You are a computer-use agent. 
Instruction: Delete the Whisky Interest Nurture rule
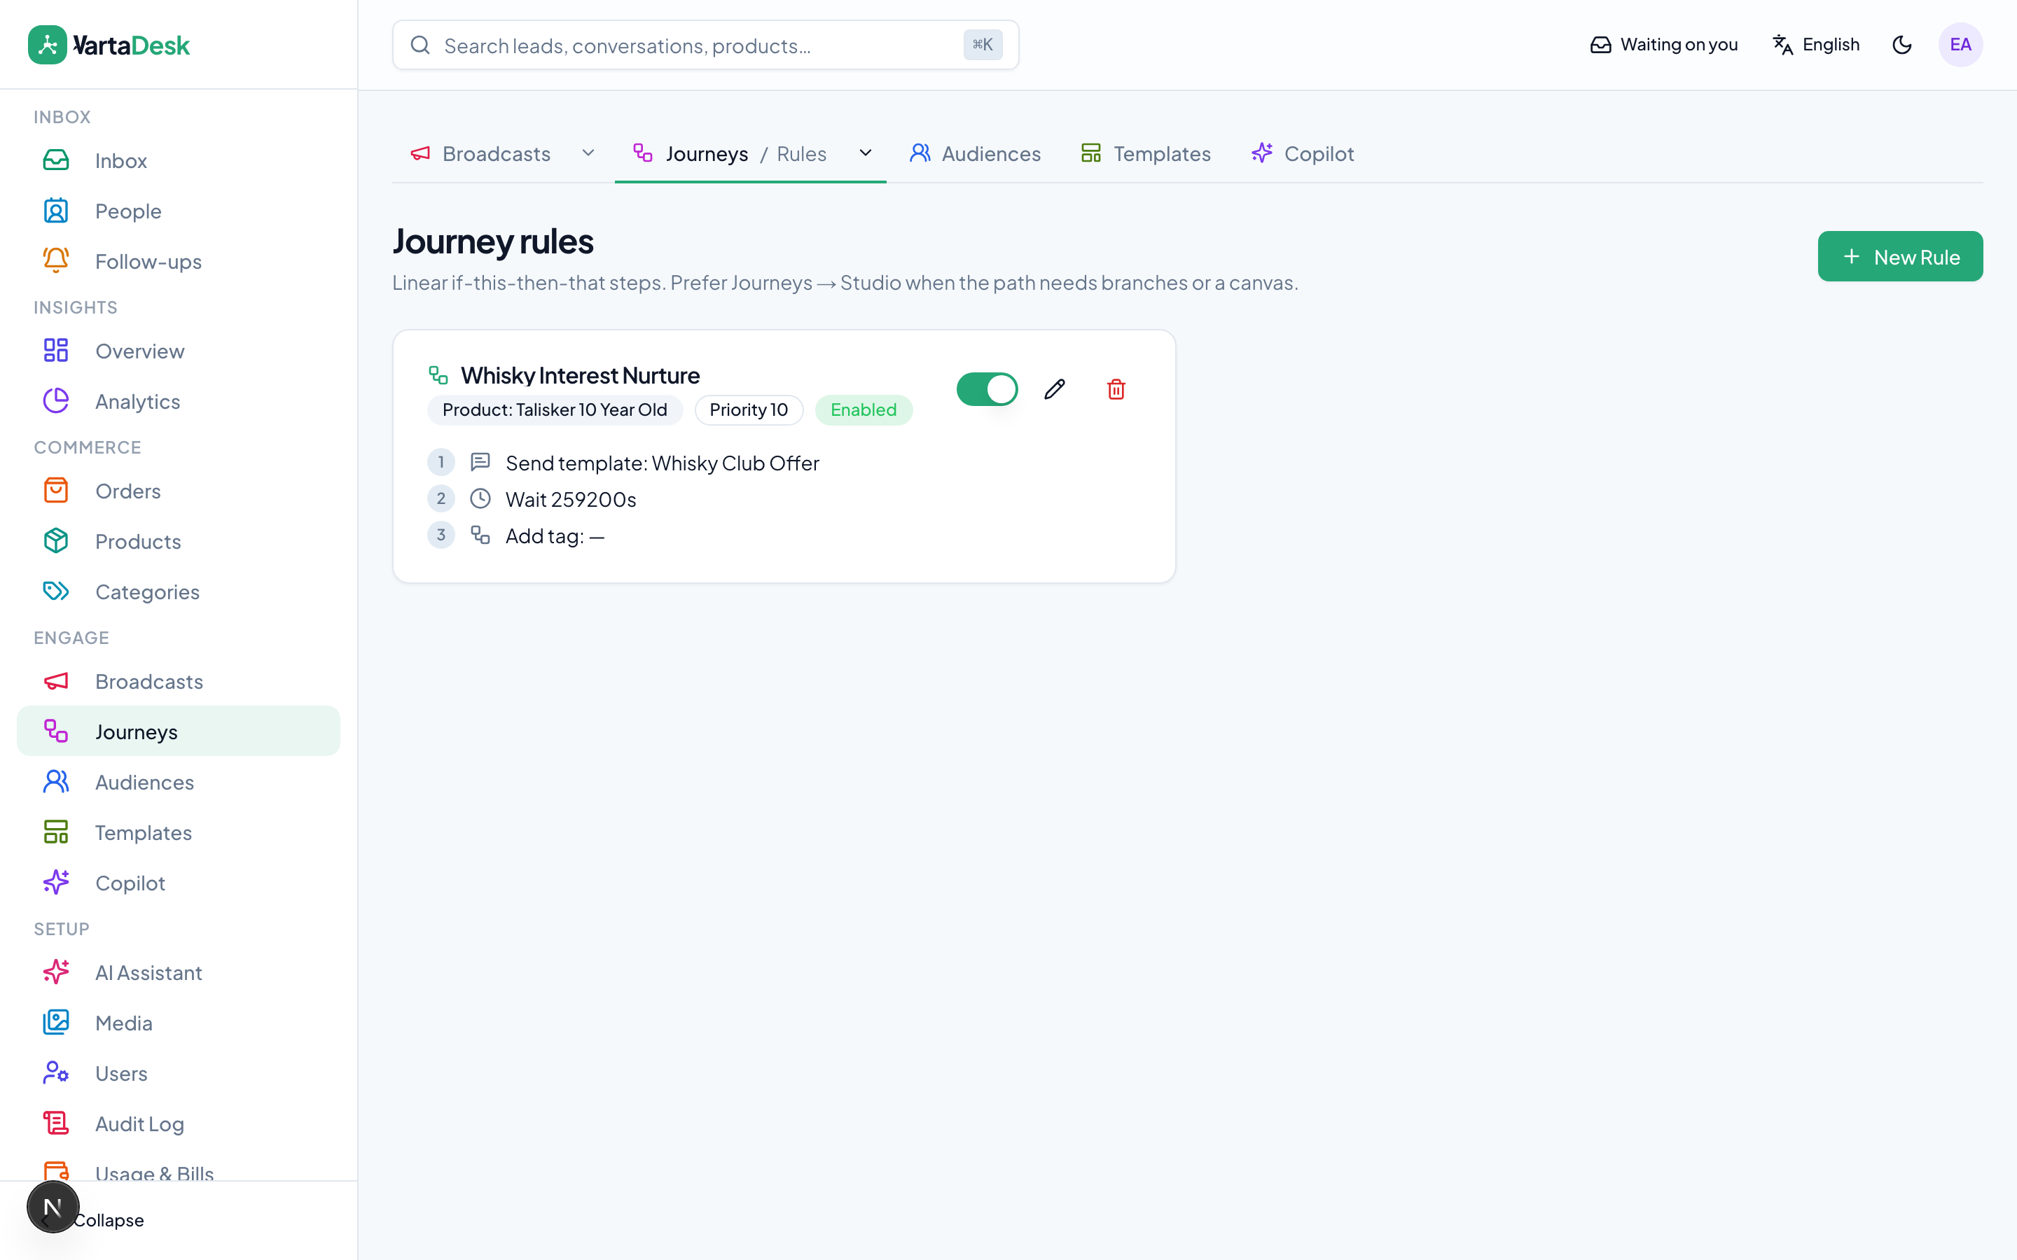[x=1116, y=389]
